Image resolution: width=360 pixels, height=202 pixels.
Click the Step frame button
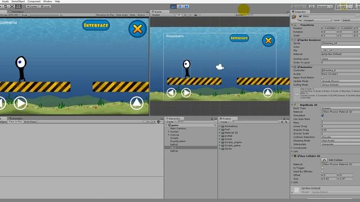point(186,7)
